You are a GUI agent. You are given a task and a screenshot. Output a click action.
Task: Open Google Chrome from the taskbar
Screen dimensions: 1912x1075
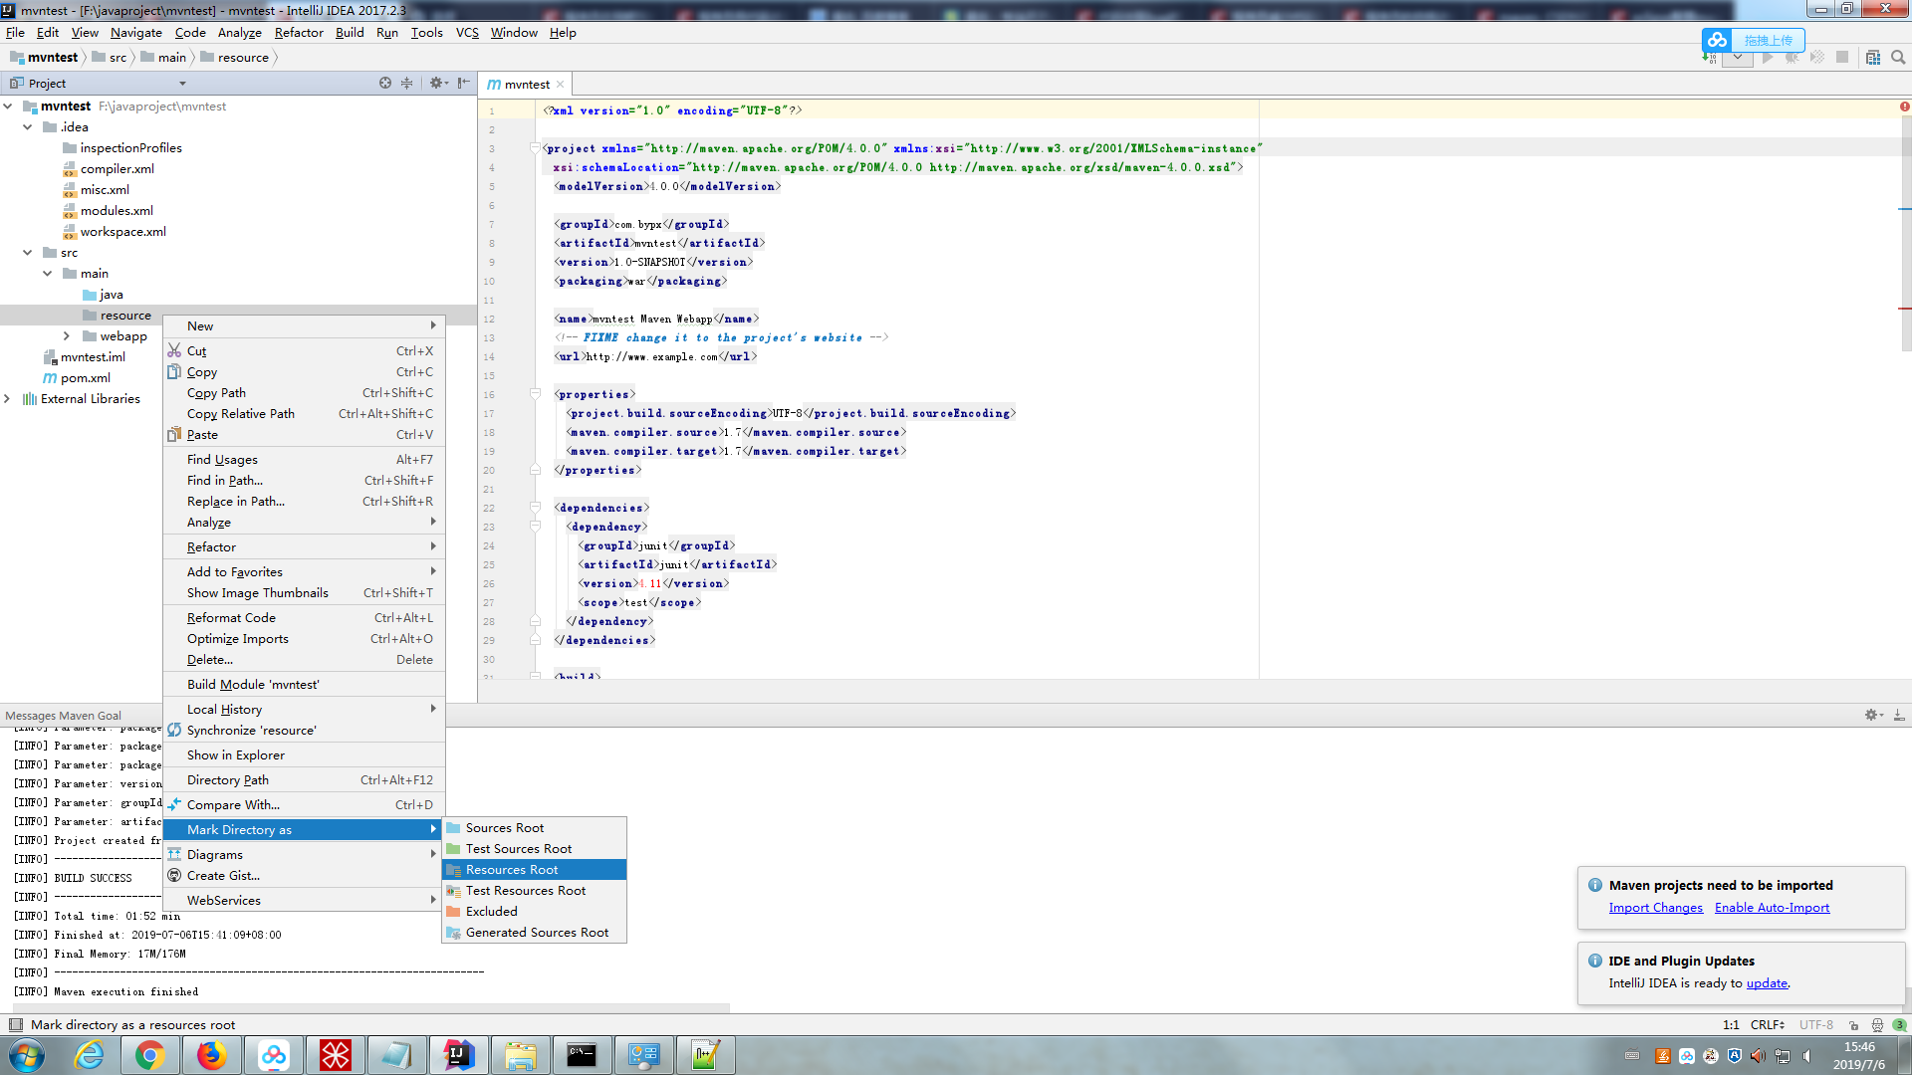[150, 1055]
